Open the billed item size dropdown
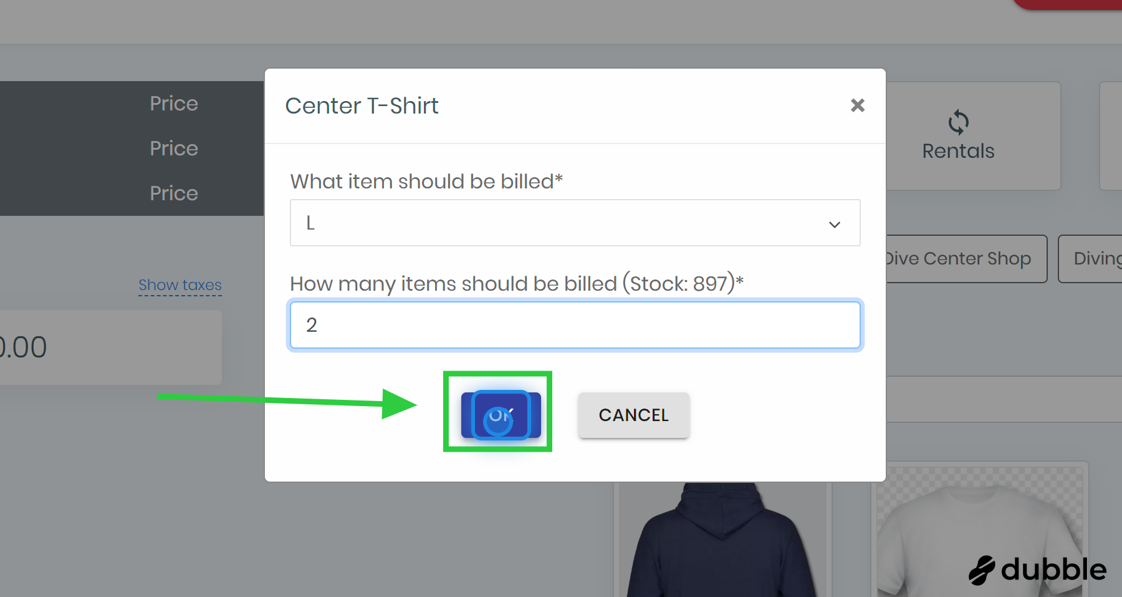 [575, 223]
